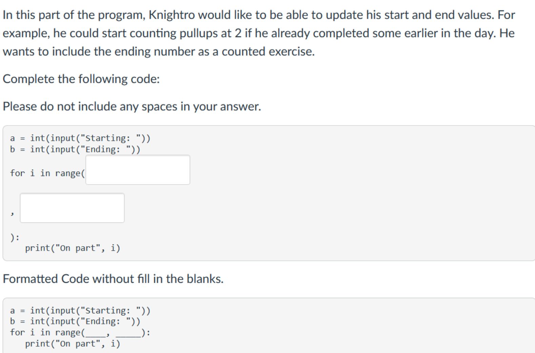Image resolution: width=535 pixels, height=353 pixels.
Task: Click the 'Complete the following code:' text
Action: [81, 79]
